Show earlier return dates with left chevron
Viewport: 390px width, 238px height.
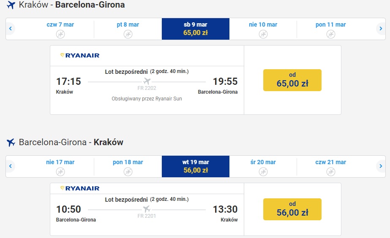(11, 166)
